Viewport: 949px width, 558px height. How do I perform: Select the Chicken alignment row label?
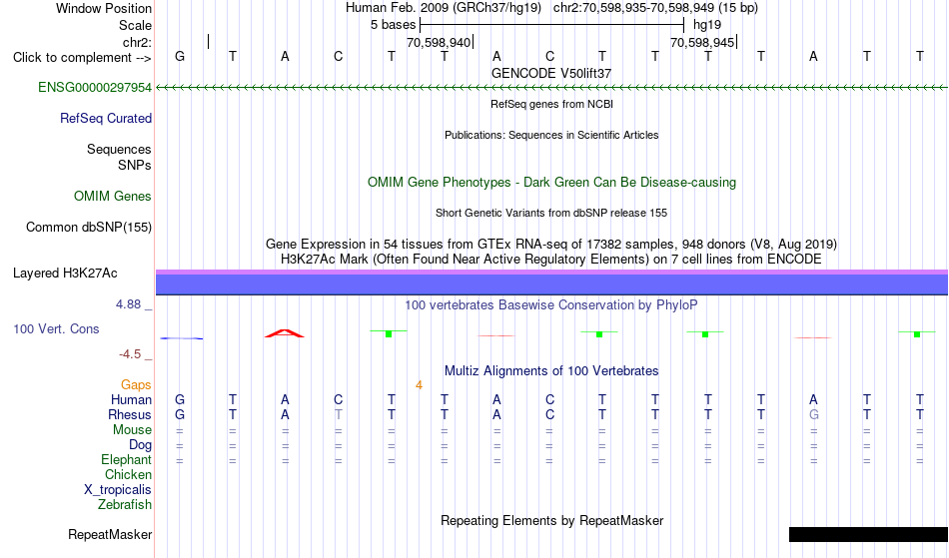click(128, 474)
